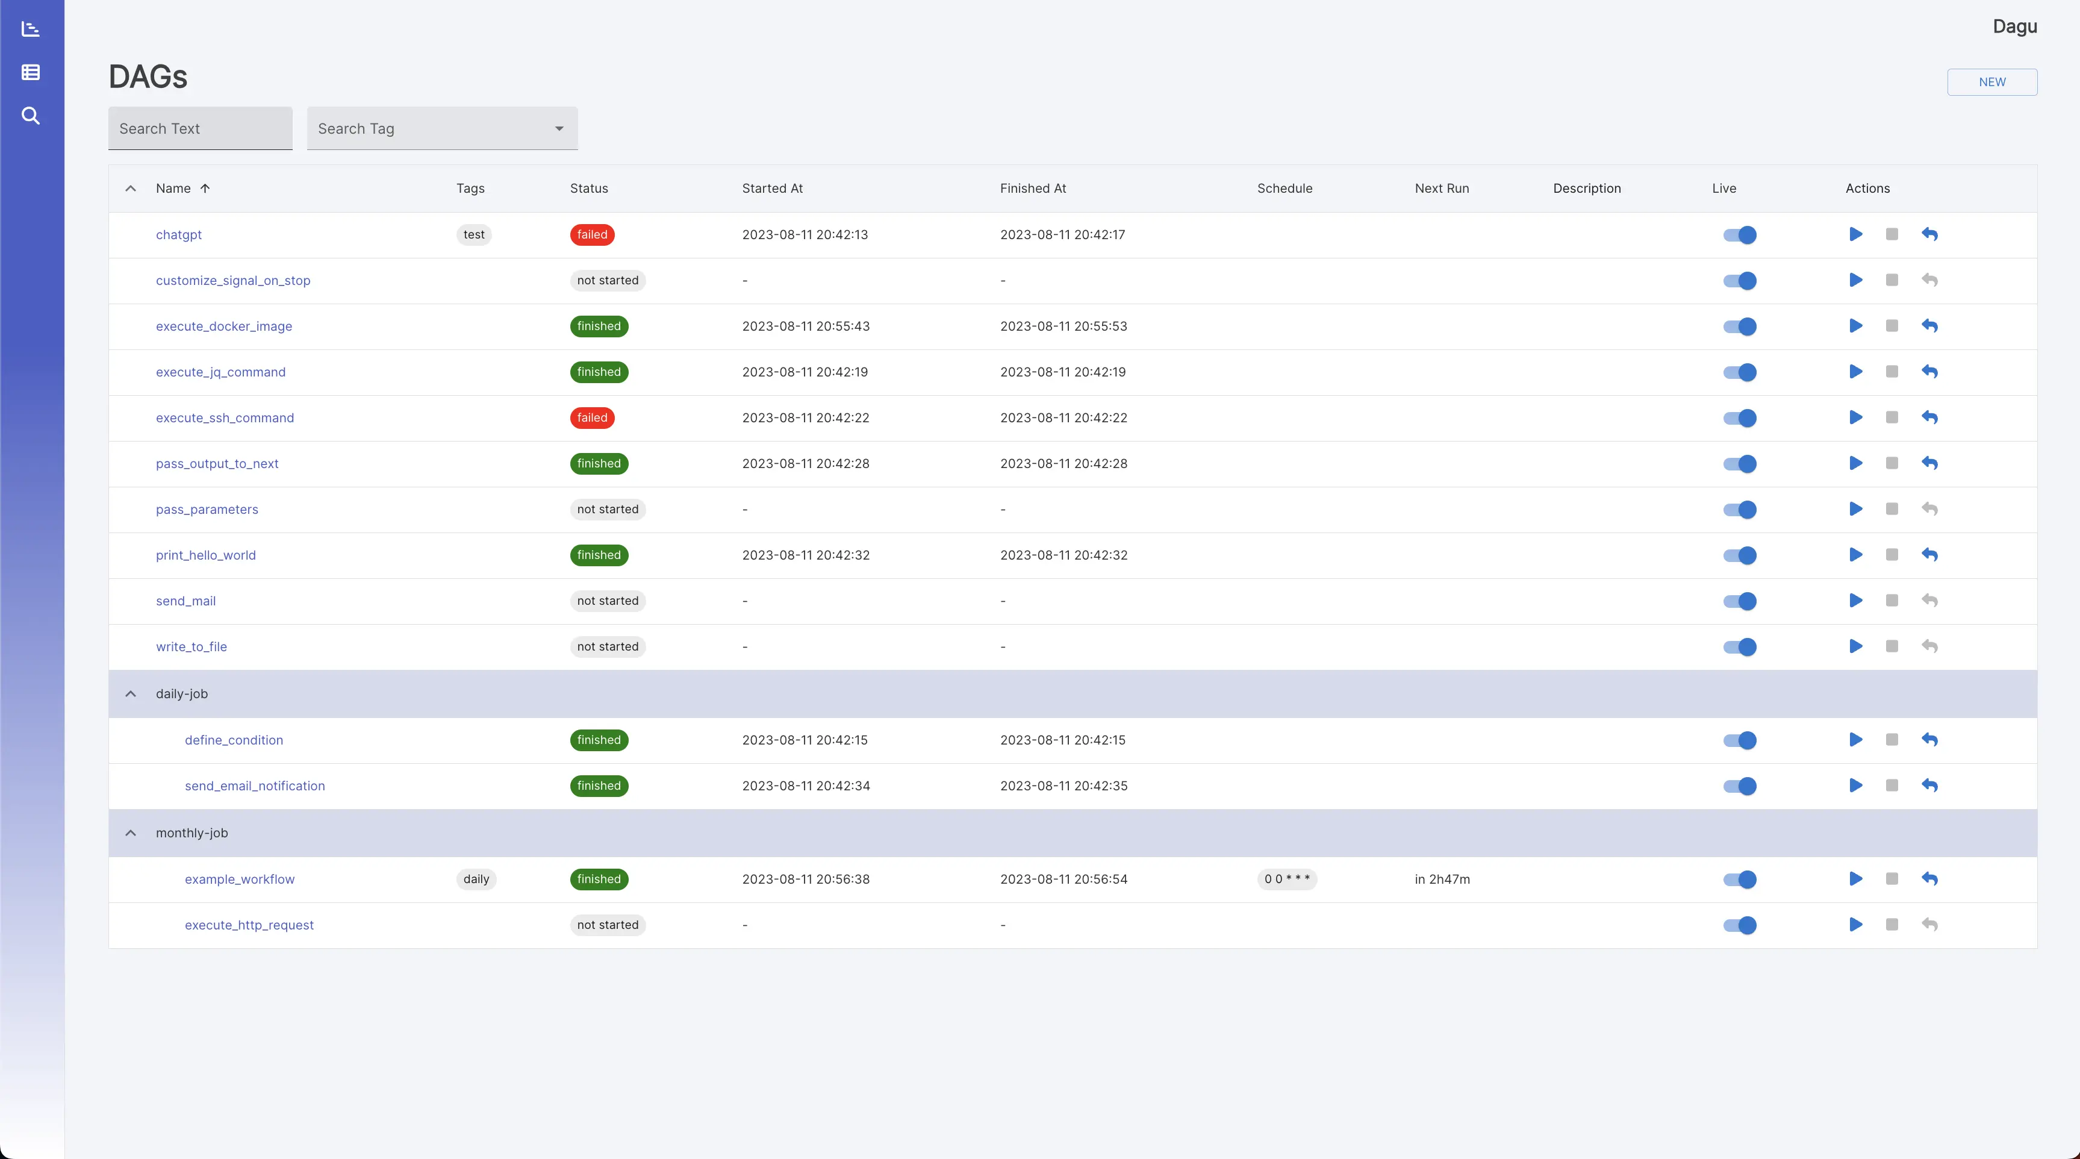Toggle Live switch for customize_signal_on_stop
Image resolution: width=2080 pixels, height=1159 pixels.
[x=1739, y=280]
